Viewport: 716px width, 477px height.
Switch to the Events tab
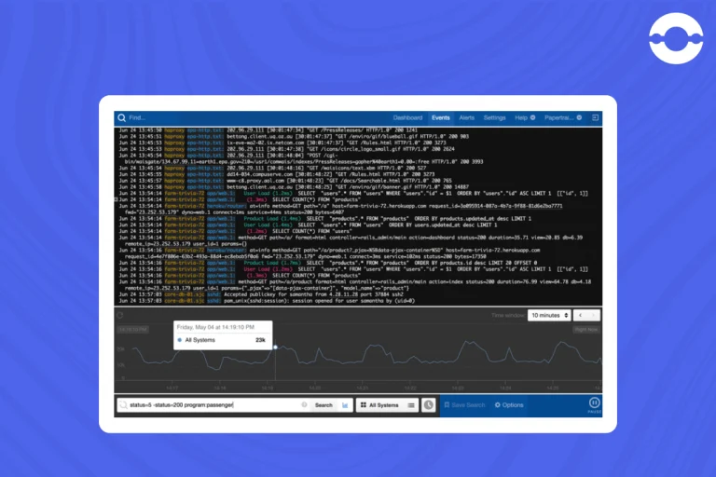441,117
